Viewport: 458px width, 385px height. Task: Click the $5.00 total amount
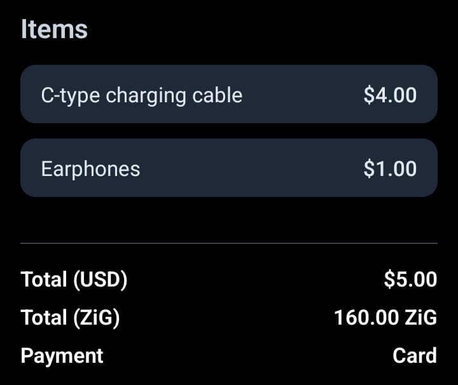point(410,280)
